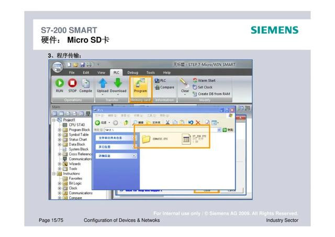Expand the Explorer details panel
This screenshot has height=237, width=335.
click(x=134, y=156)
